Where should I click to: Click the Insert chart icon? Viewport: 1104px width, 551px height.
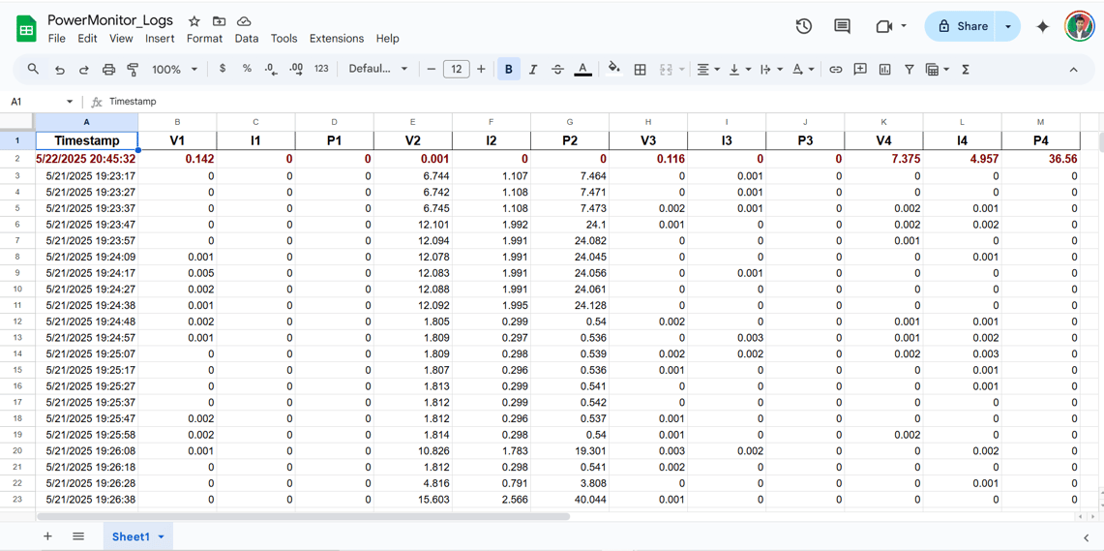click(x=885, y=69)
